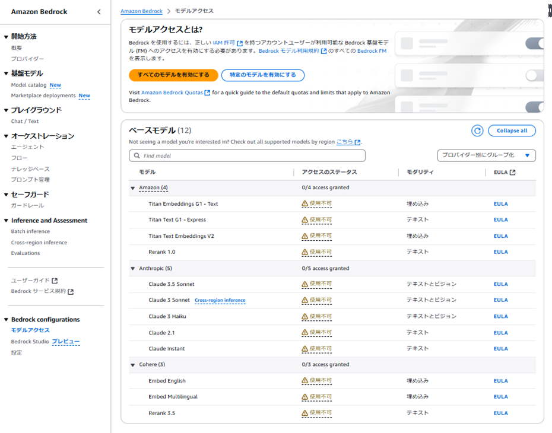Open Model catalog in the sidebar

tap(28, 85)
